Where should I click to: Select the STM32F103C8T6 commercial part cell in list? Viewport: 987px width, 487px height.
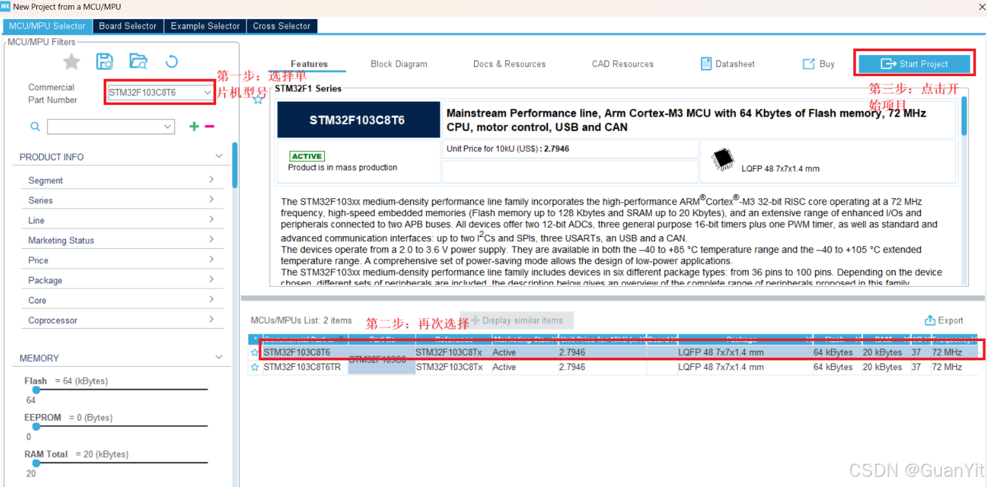tap(305, 353)
